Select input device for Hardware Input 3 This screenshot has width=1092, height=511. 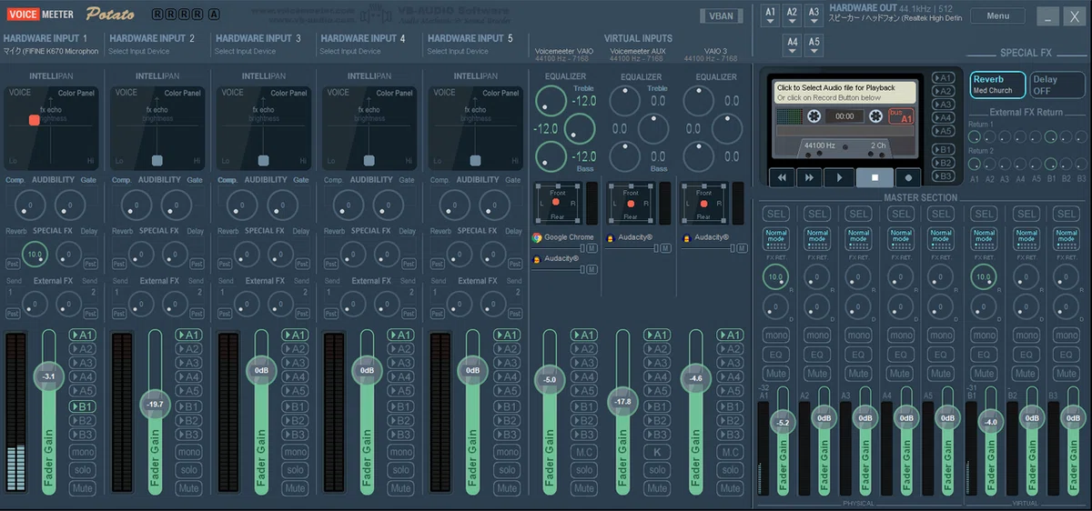[245, 51]
